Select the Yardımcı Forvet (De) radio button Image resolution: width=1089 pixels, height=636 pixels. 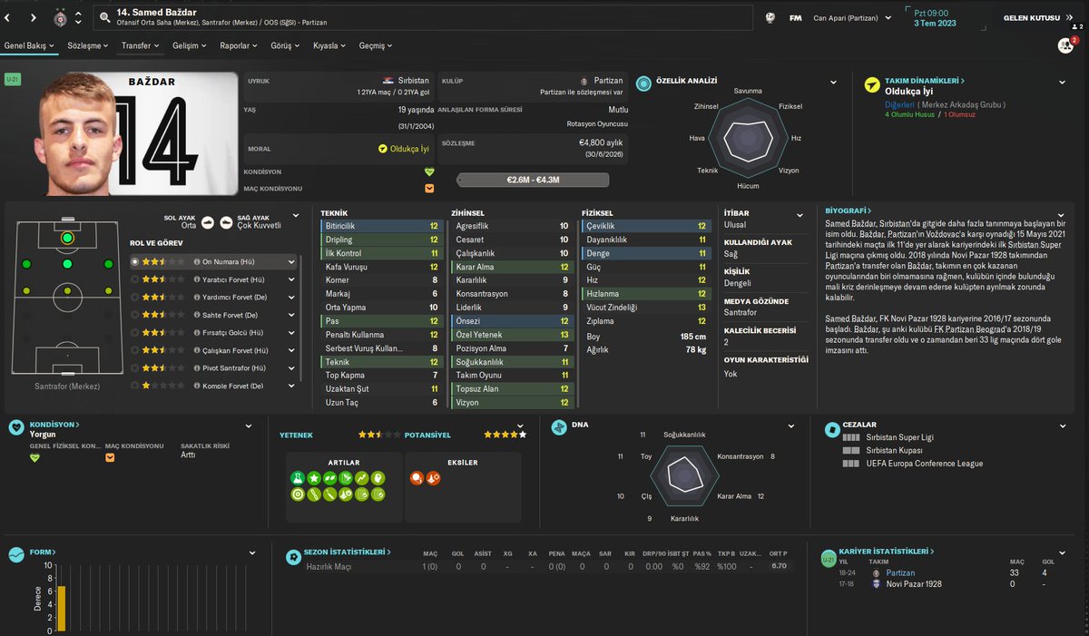click(135, 297)
